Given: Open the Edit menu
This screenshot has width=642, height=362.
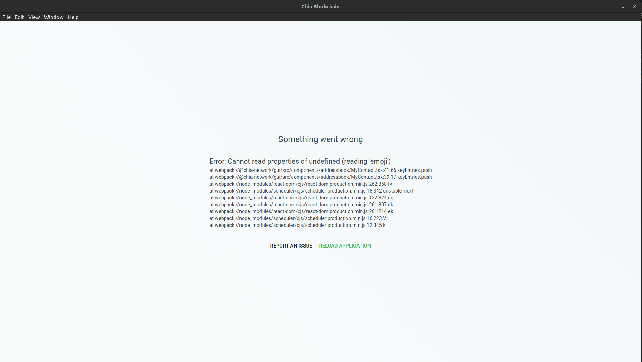Looking at the screenshot, I should [19, 17].
